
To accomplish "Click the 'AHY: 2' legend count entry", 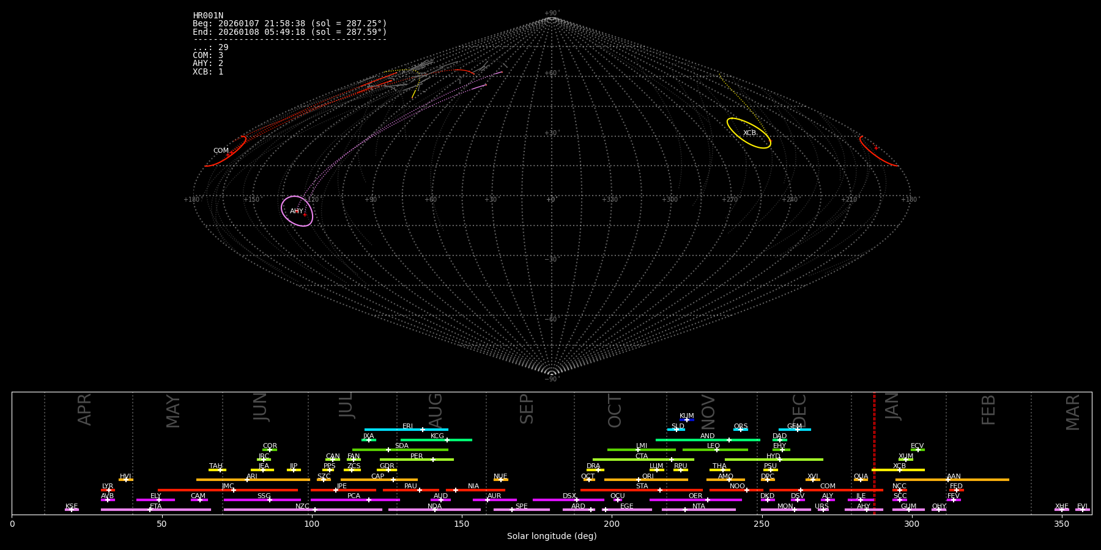I will tap(208, 64).
